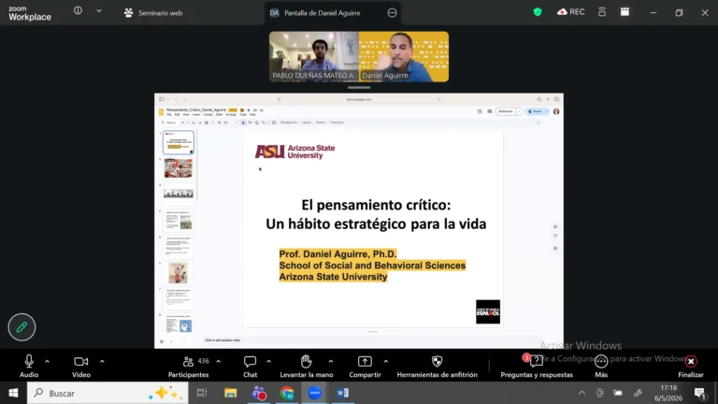Click the slide title El pensamiento crítico

[x=376, y=205]
